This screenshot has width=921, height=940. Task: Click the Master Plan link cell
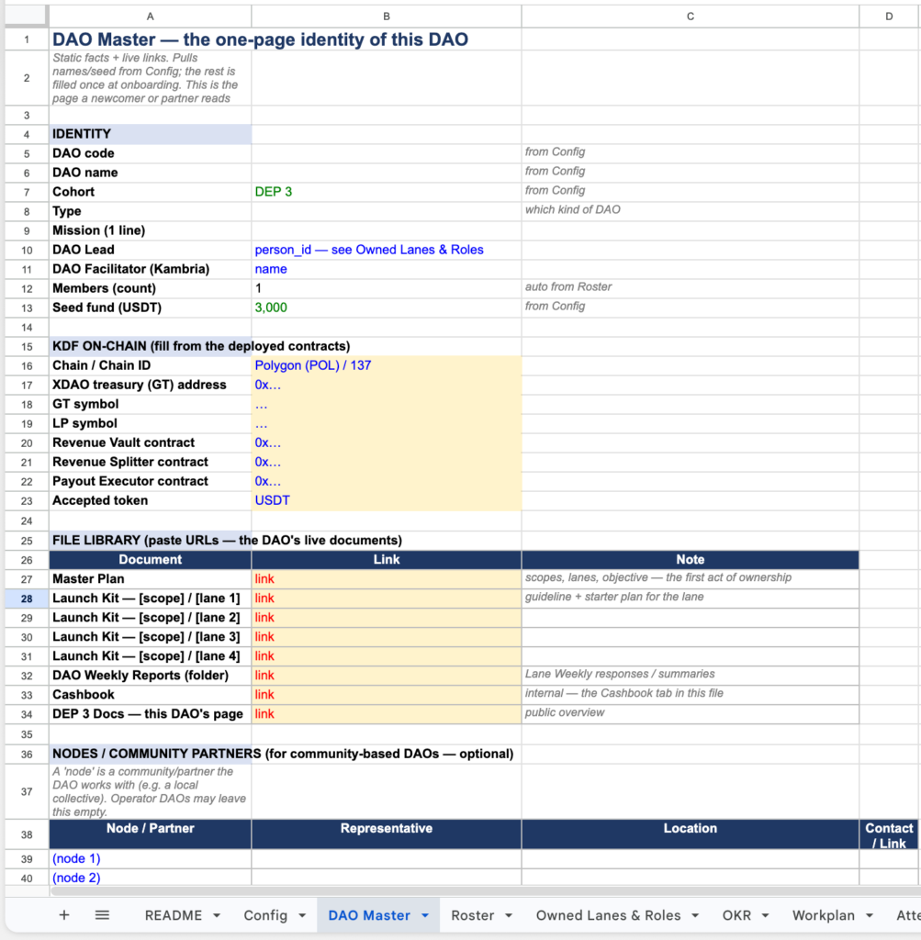pyautogui.click(x=387, y=578)
